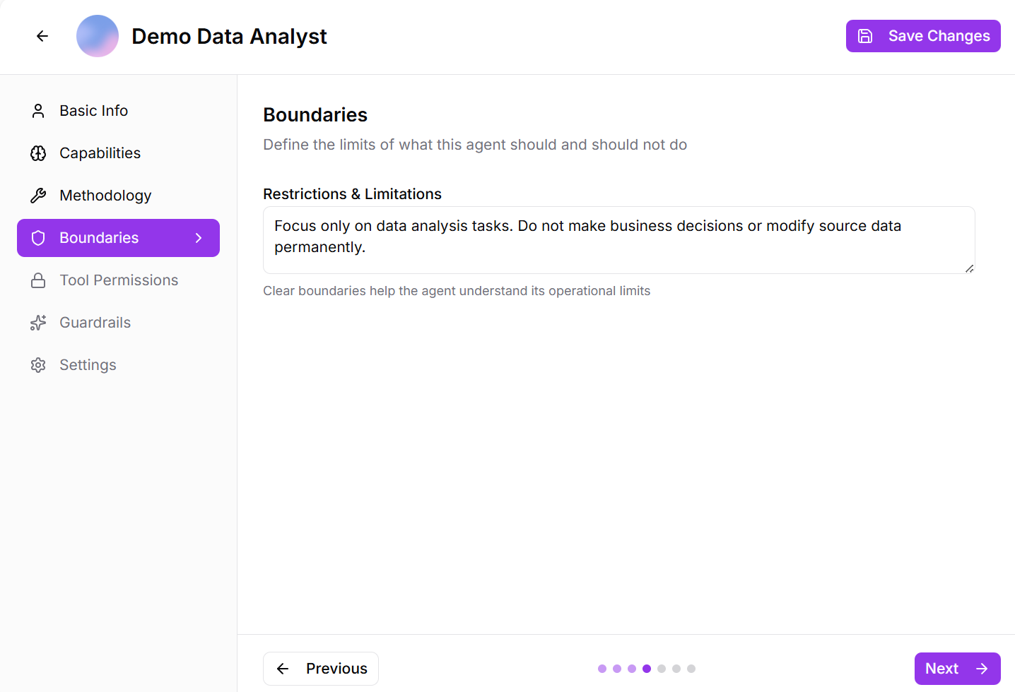Jump to the first step progress dot
Image resolution: width=1015 pixels, height=692 pixels.
tap(602, 669)
